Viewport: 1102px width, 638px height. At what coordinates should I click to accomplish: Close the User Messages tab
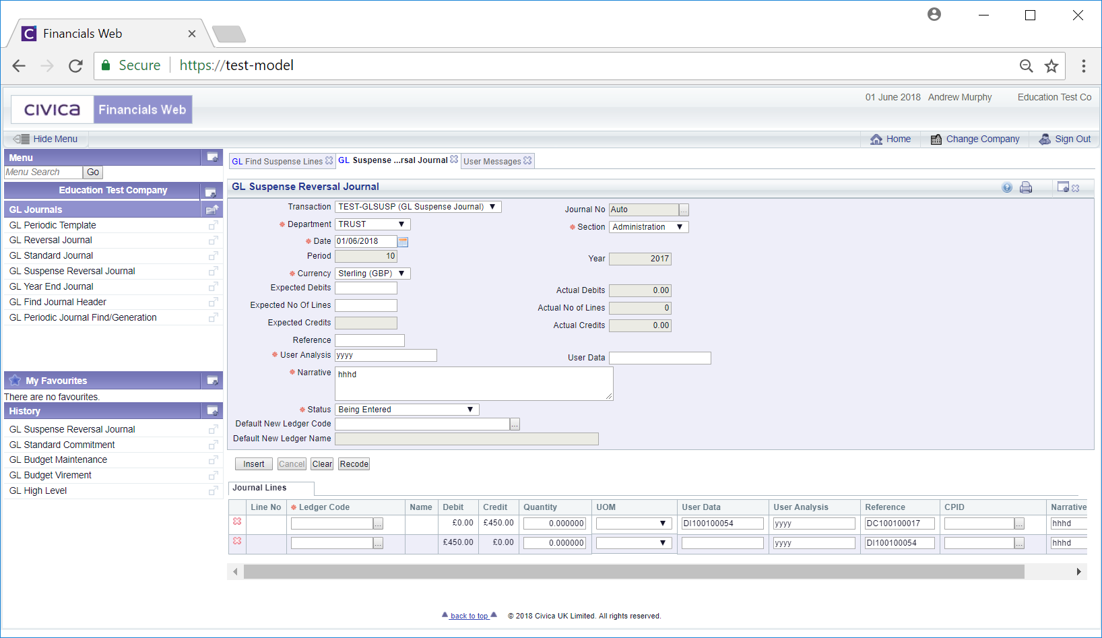527,161
